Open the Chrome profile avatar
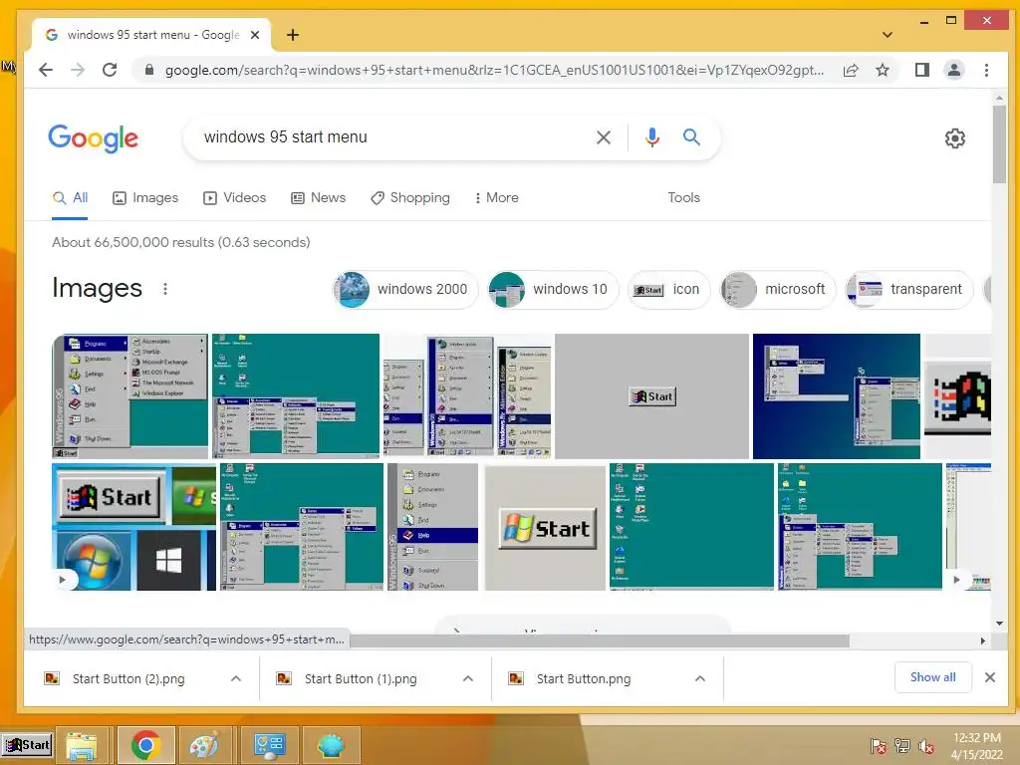Image resolution: width=1020 pixels, height=765 pixels. point(953,70)
